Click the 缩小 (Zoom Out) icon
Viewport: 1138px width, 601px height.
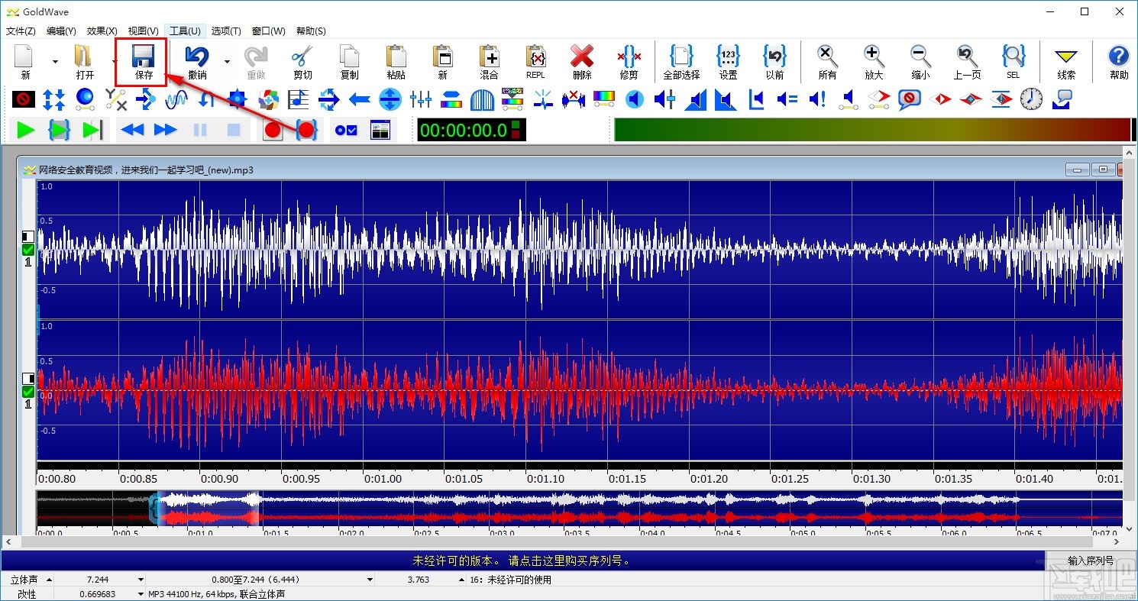[920, 56]
